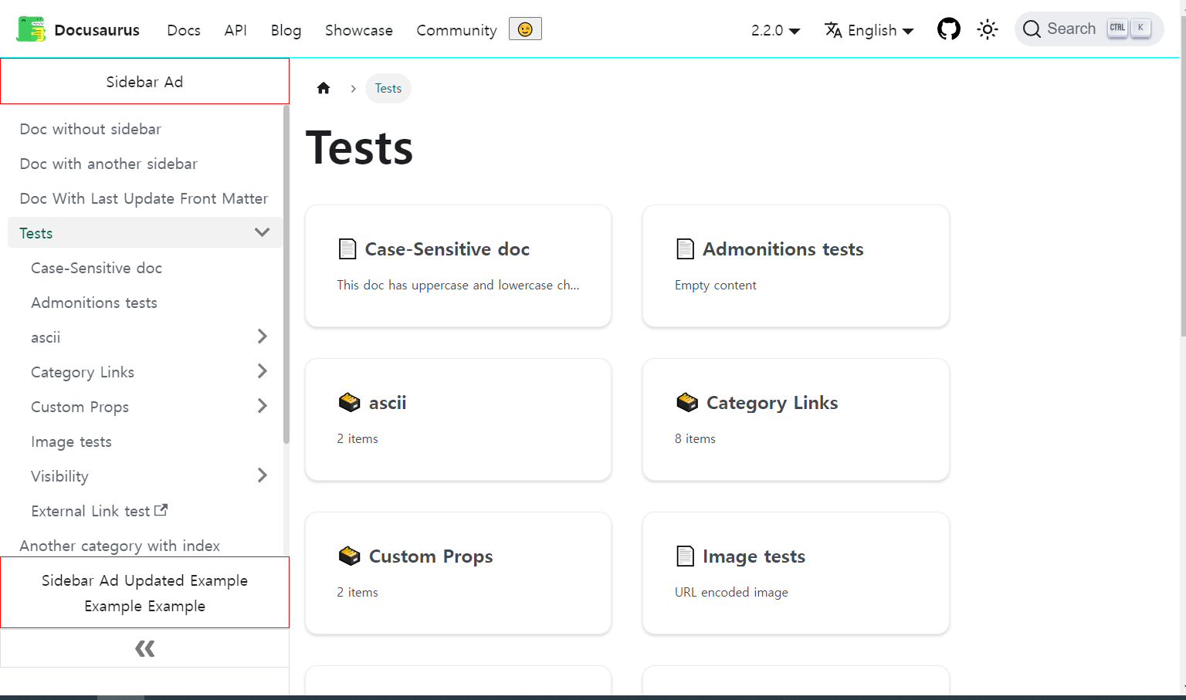Image resolution: width=1186 pixels, height=700 pixels.
Task: Open the Admonitions tests card title
Action: click(783, 249)
